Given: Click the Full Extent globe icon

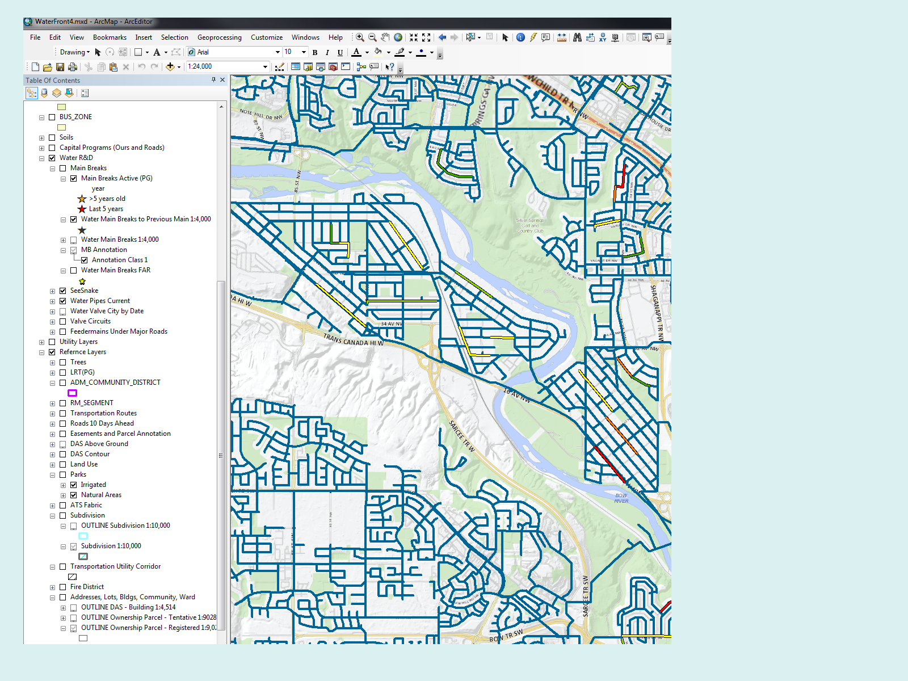Looking at the screenshot, I should [x=398, y=37].
